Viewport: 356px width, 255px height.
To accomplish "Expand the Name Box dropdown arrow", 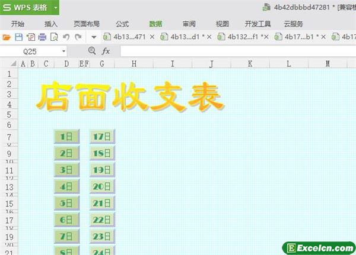I will (x=63, y=51).
